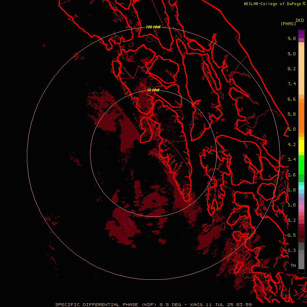Pick the pink segment beside 1.0

301,207
